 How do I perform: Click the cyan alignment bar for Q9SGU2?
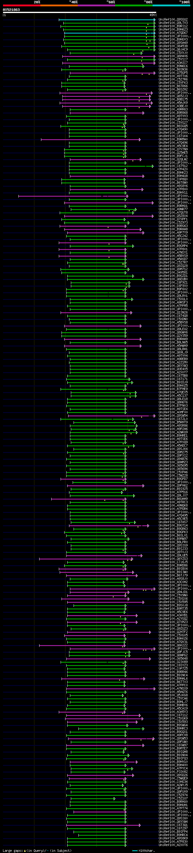click(x=107, y=20)
